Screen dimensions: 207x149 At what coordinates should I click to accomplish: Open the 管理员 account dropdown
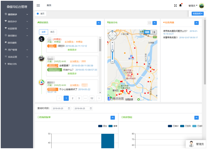(x=193, y=6)
